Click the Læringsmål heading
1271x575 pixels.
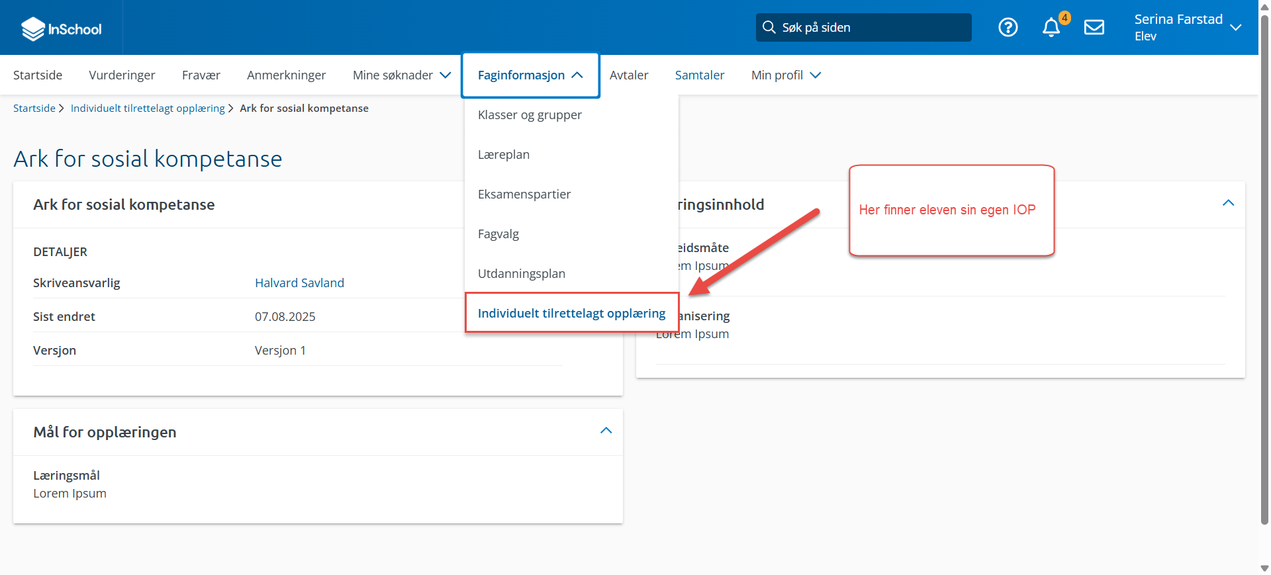(x=67, y=475)
